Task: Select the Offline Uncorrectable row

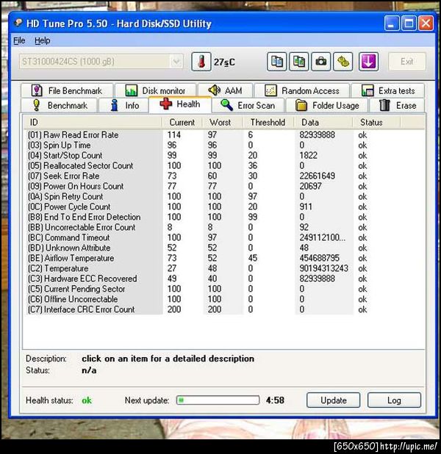Action: click(223, 299)
